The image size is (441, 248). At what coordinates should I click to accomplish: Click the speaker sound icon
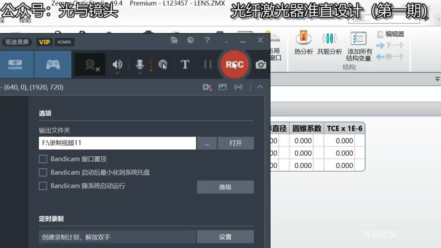[117, 64]
